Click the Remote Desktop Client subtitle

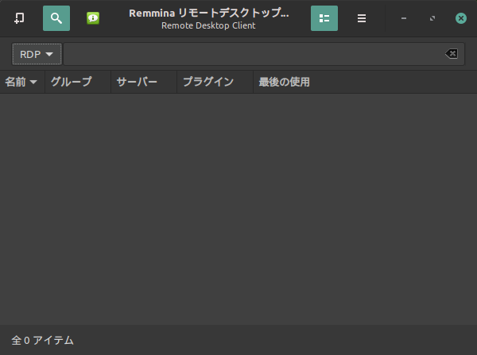208,25
